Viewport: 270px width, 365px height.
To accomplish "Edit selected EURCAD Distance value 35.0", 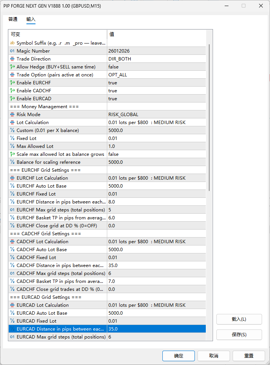I will click(x=156, y=329).
